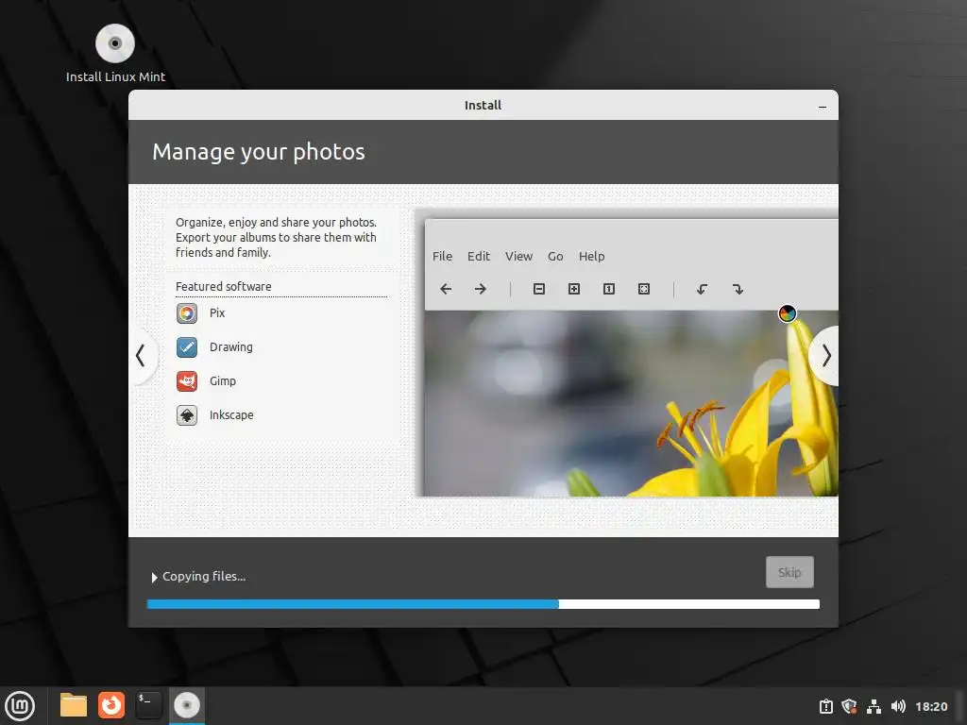Click the back arrow in preview toolbar
This screenshot has height=725, width=967.
(446, 289)
